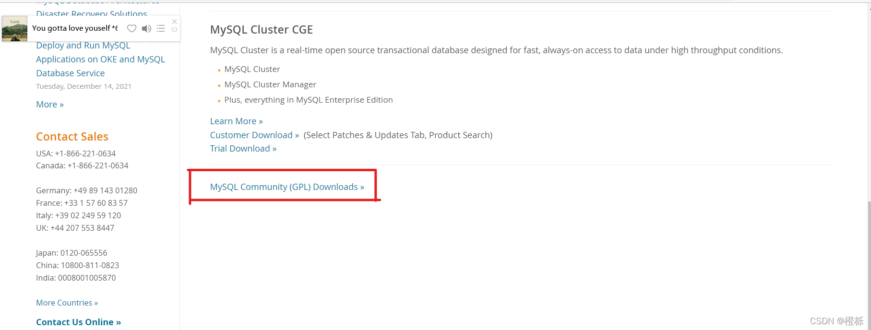
Task: Click the China phone number text
Action: (x=78, y=265)
